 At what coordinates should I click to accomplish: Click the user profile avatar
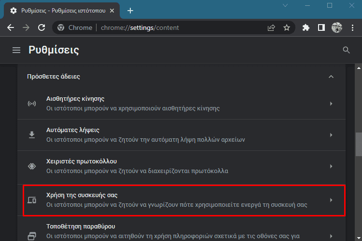337,27
